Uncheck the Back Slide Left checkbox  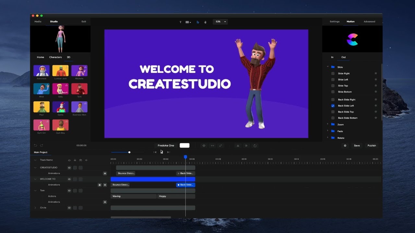333,106
